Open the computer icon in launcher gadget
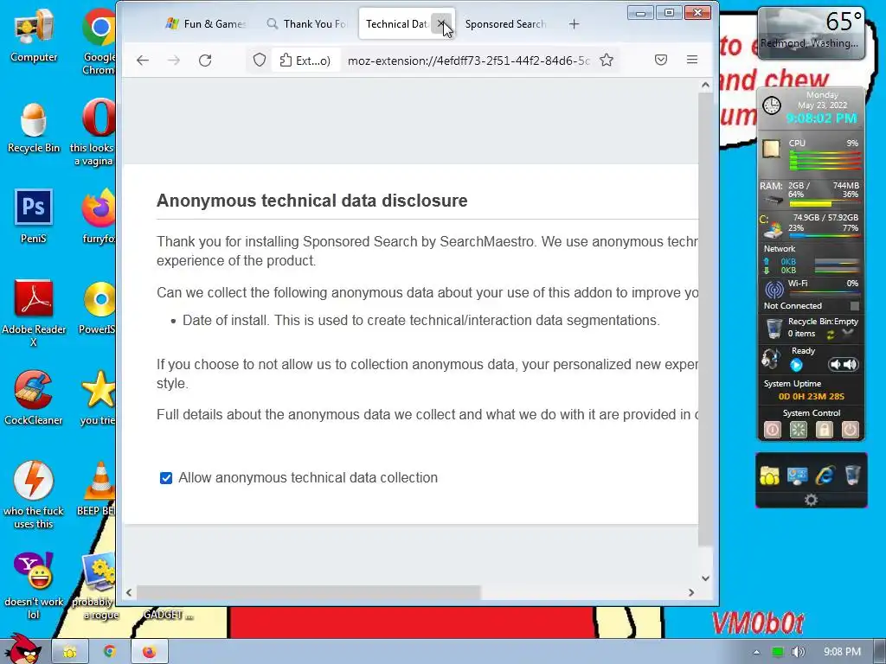This screenshot has width=886, height=664. (x=797, y=476)
